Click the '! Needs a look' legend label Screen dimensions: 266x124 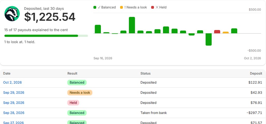(x=136, y=7)
